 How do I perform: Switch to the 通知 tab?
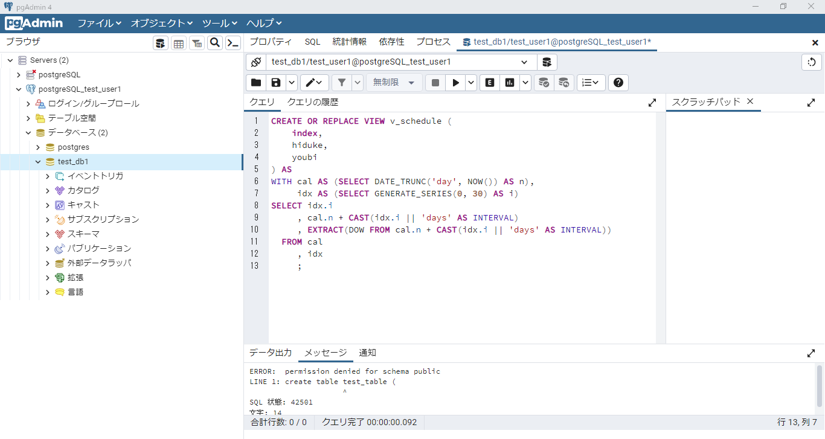(x=367, y=353)
